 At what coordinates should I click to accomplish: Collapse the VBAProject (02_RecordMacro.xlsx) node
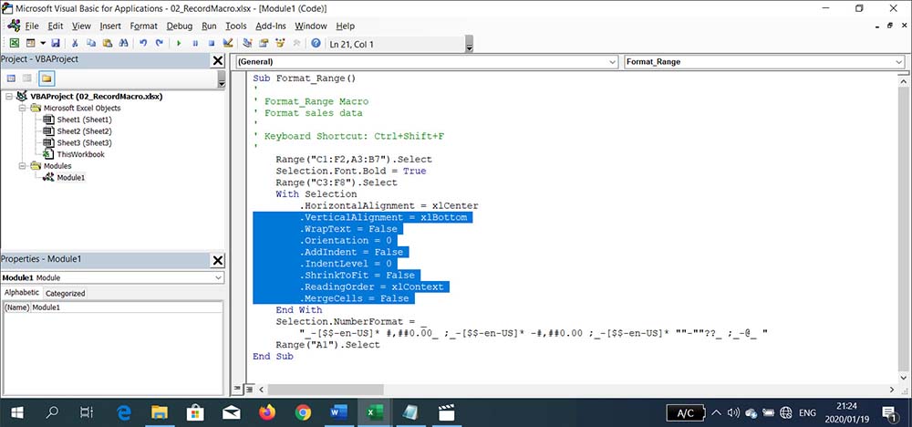tap(9, 97)
